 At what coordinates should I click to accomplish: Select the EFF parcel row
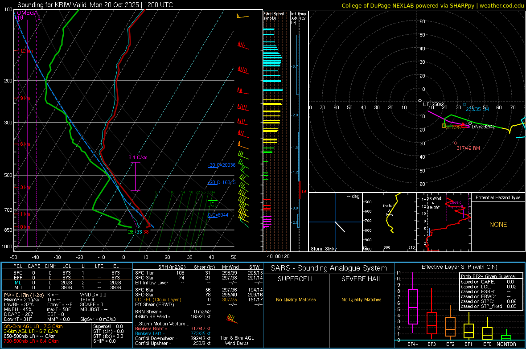click(x=66, y=278)
